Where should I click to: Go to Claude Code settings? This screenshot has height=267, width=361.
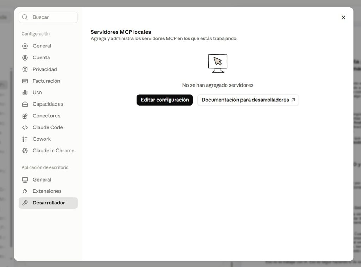click(48, 127)
